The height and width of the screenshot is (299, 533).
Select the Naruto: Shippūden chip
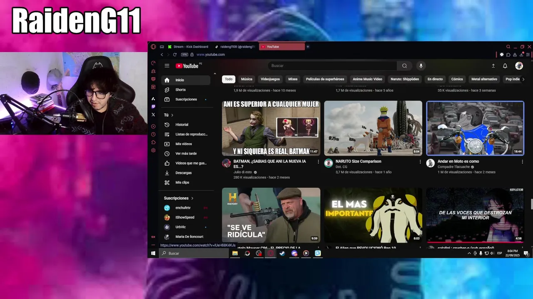click(x=405, y=79)
